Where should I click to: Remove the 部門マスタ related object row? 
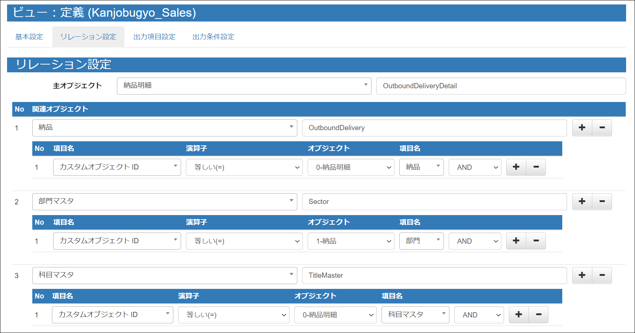[x=602, y=201]
